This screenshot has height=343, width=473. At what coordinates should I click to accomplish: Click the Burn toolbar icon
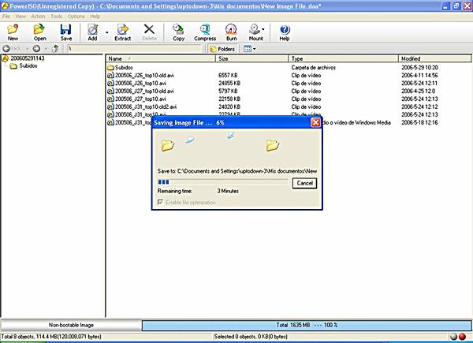[231, 32]
